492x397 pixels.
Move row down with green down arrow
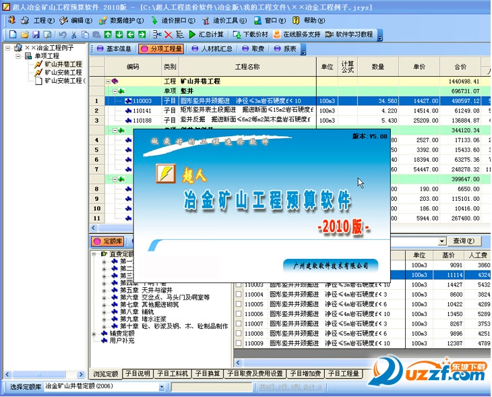click(x=119, y=34)
